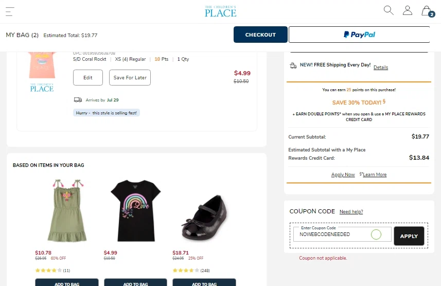Click the Checkout button
441x286 pixels.
pos(260,35)
